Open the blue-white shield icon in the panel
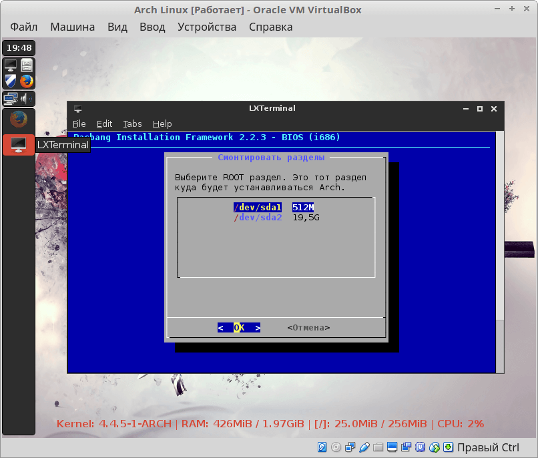This screenshot has height=458, width=538. (11, 81)
